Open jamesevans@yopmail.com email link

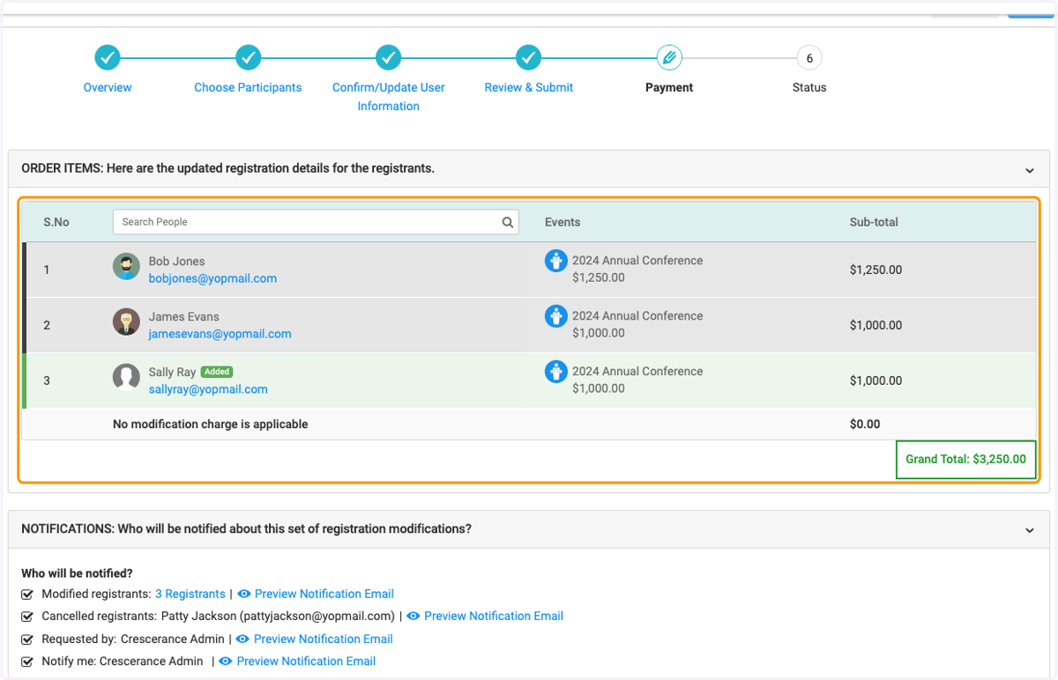click(x=220, y=334)
